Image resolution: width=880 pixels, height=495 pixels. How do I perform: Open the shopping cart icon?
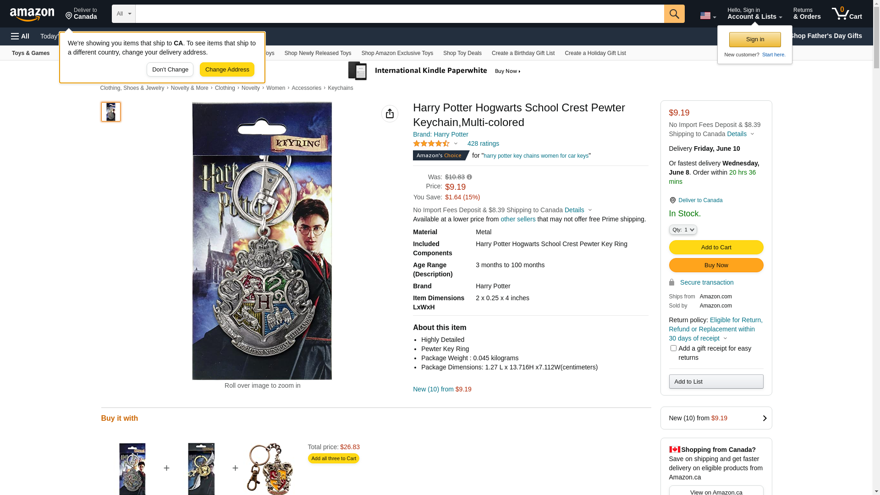[847, 14]
